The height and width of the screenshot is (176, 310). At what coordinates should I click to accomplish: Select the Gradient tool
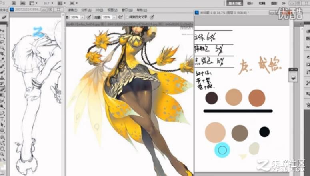click(2, 95)
